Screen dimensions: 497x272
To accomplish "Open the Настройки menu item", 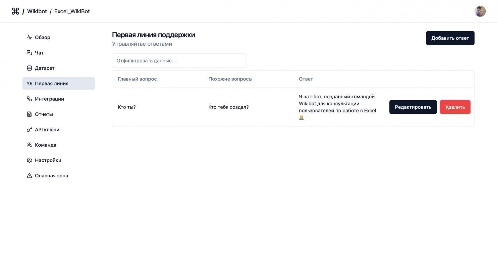I will pyautogui.click(x=48, y=160).
